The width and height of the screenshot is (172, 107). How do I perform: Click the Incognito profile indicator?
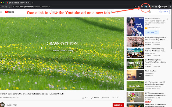point(163,7)
